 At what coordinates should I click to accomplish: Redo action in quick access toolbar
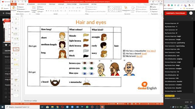(x=22, y=2)
